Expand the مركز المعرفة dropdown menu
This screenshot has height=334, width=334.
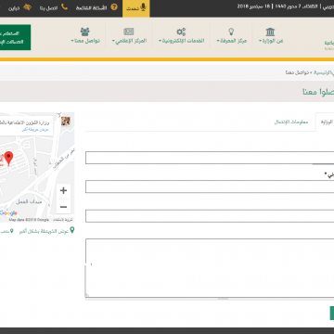(x=232, y=41)
